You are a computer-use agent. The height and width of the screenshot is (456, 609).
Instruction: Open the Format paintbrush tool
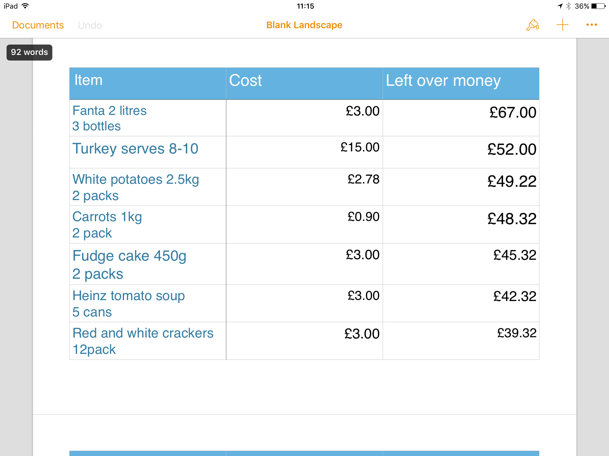tap(532, 25)
